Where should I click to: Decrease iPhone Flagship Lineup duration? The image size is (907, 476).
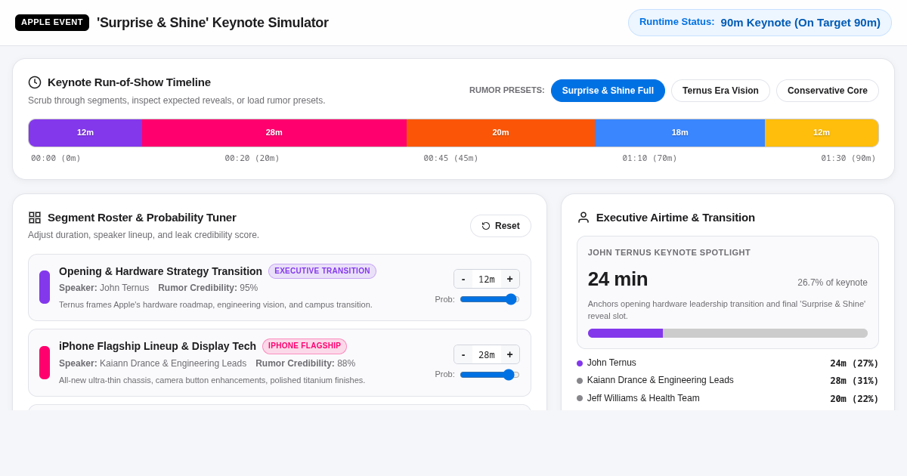click(463, 354)
